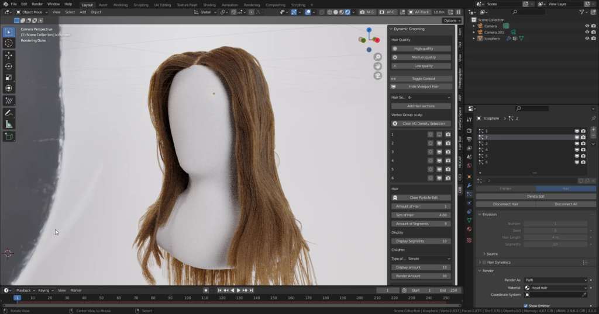This screenshot has height=314, width=599.
Task: Toggle camera view with the viewport camera icon
Action: click(x=378, y=75)
